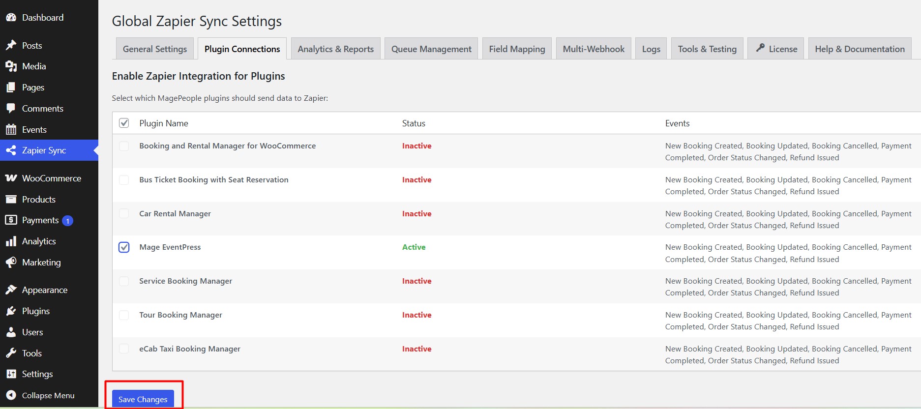Click the Dashboard gauge icon in sidebar
Screen dimensions: 921x409
coord(11,18)
